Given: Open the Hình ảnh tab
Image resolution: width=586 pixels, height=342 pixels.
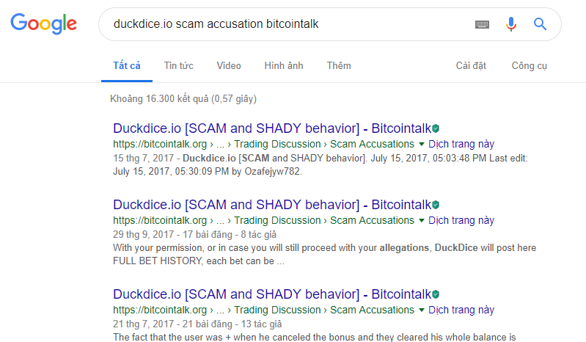Looking at the screenshot, I should click(284, 66).
